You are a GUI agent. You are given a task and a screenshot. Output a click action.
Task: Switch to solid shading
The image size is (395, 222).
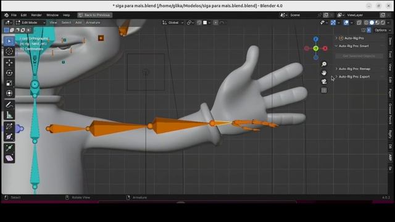372,23
